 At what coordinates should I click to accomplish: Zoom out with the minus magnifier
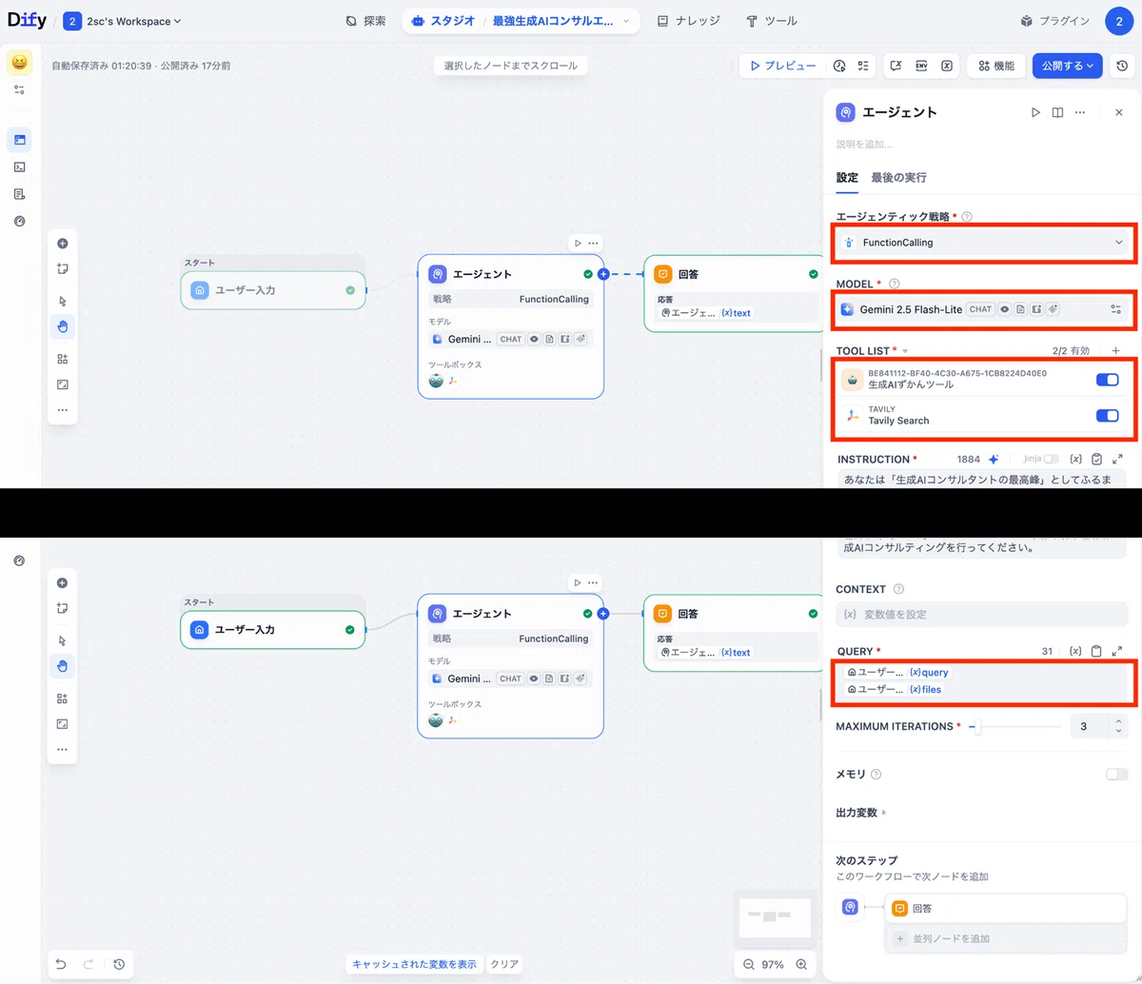[x=749, y=964]
